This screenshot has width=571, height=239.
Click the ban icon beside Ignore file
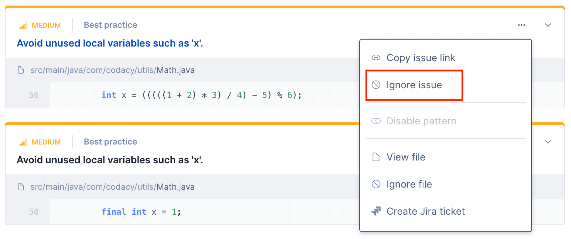tap(376, 184)
